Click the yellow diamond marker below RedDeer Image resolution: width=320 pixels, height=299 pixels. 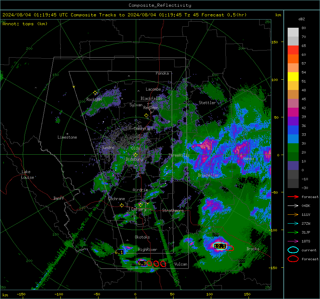[146, 116]
